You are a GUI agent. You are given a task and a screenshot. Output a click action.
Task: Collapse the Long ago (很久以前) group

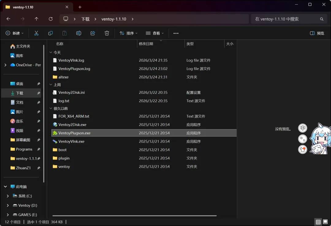pyautogui.click(x=51, y=108)
